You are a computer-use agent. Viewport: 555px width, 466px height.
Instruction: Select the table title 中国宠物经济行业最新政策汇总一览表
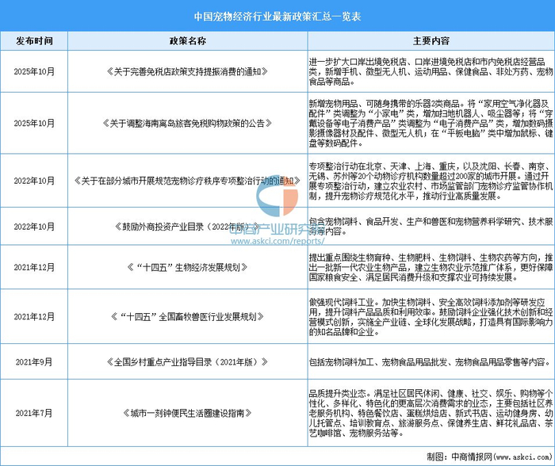tap(277, 17)
